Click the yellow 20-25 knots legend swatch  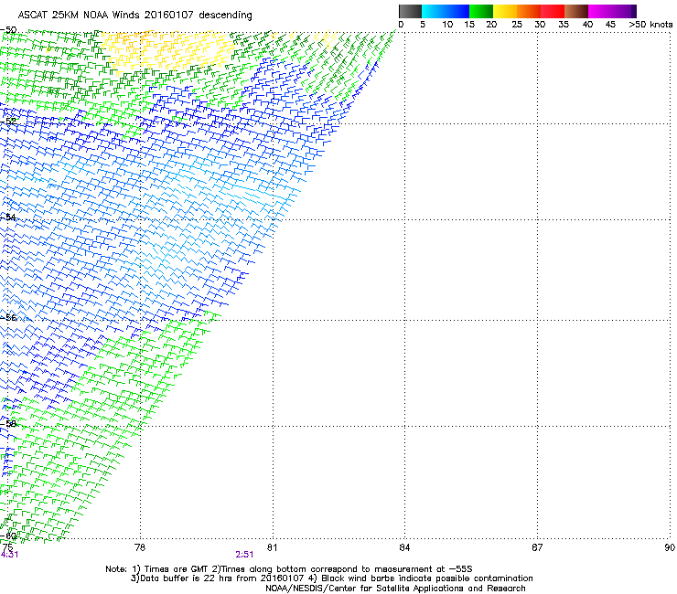tap(505, 11)
